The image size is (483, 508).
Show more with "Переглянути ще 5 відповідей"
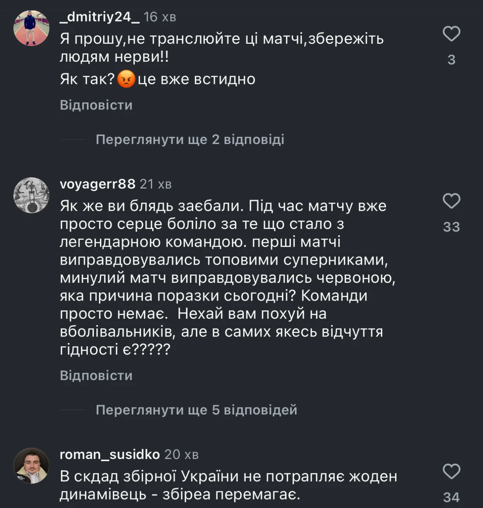[x=196, y=410]
